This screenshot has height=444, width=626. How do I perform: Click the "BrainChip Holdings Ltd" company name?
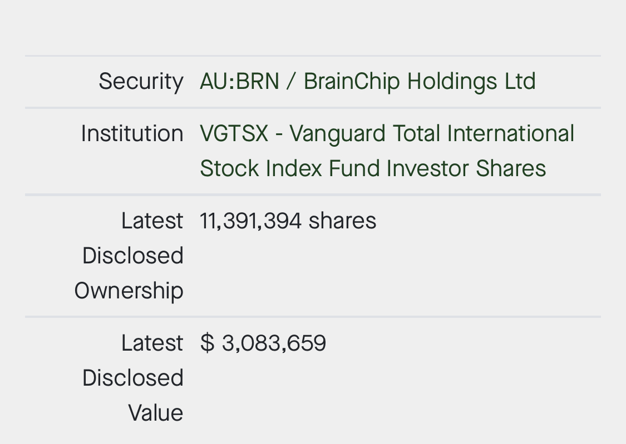coord(420,82)
